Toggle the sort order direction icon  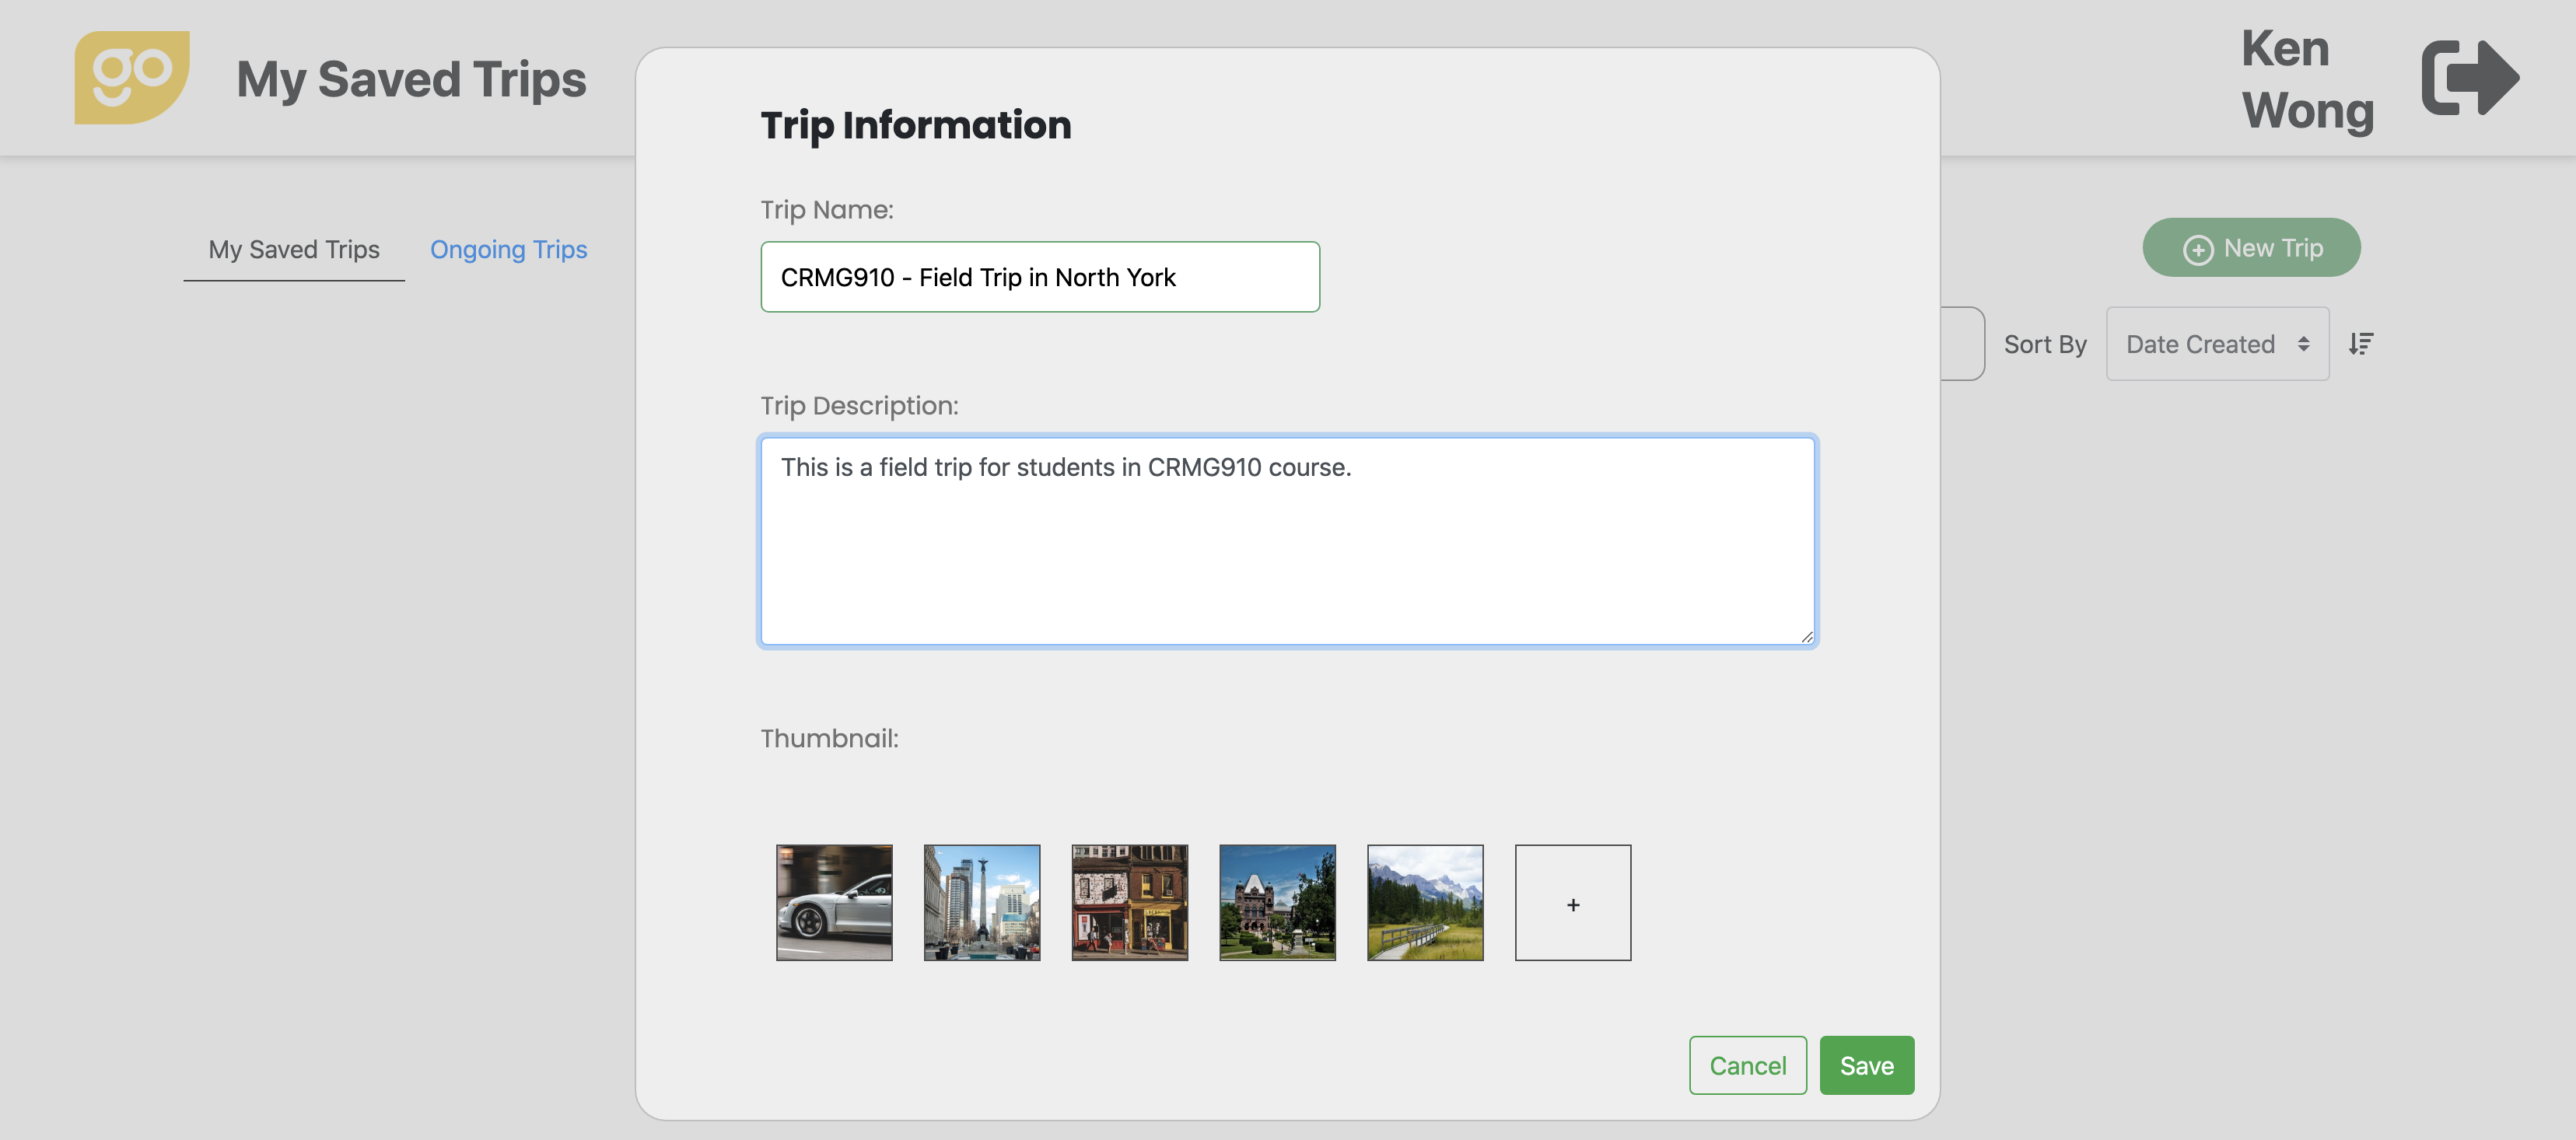click(x=2361, y=344)
